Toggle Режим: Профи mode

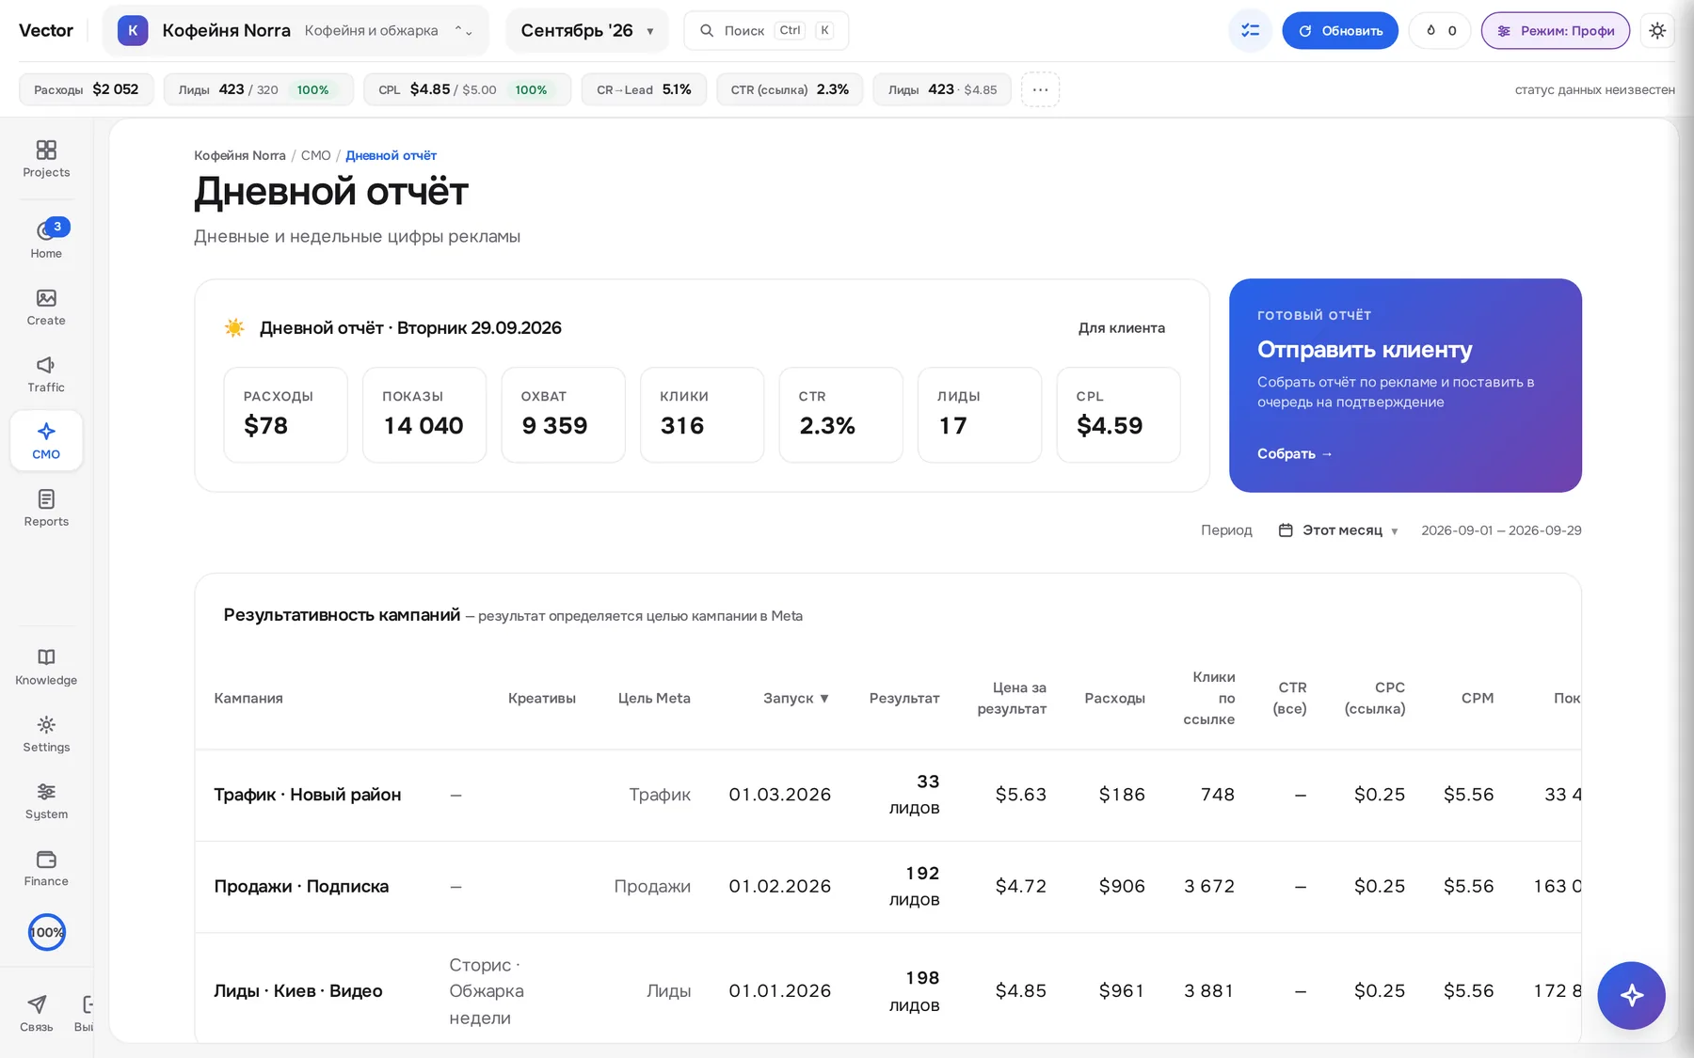point(1556,31)
